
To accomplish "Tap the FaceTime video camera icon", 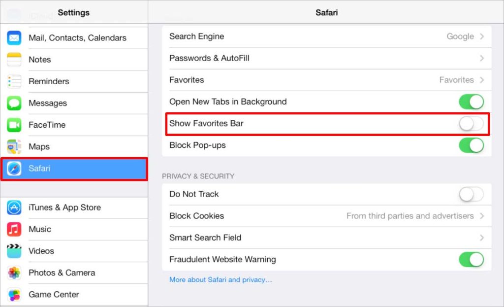I will point(14,125).
